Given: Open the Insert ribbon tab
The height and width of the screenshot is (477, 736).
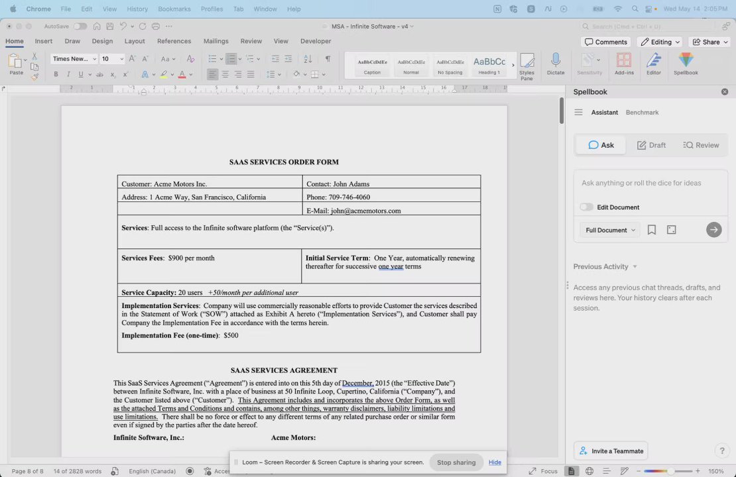Looking at the screenshot, I should [x=44, y=41].
